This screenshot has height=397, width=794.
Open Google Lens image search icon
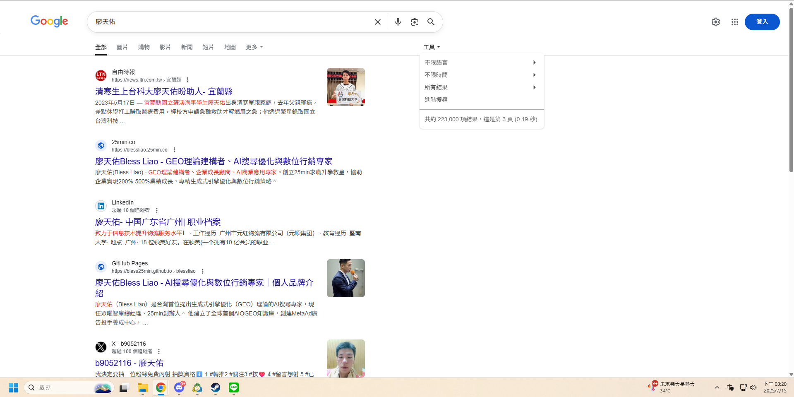(x=414, y=22)
